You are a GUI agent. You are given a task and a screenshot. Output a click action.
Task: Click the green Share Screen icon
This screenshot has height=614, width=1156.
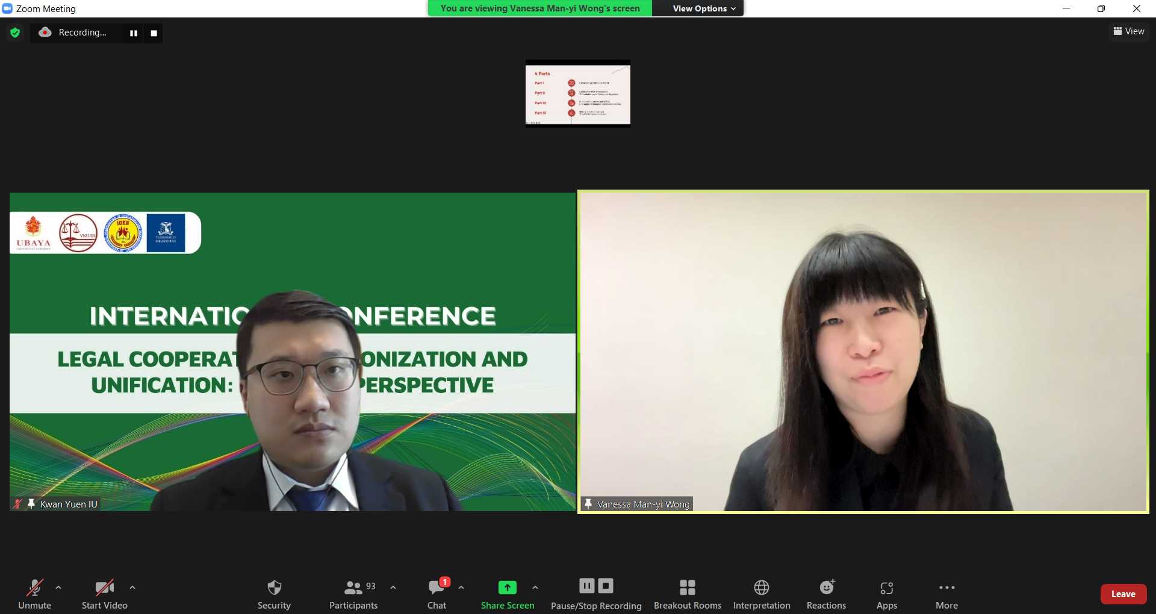click(x=507, y=587)
